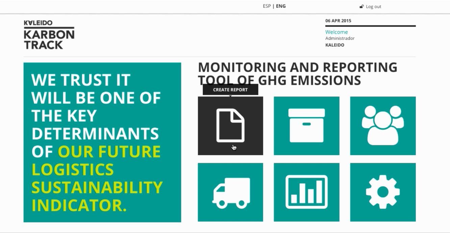
Task: Click the unlock padlock icon
Action: 361,6
